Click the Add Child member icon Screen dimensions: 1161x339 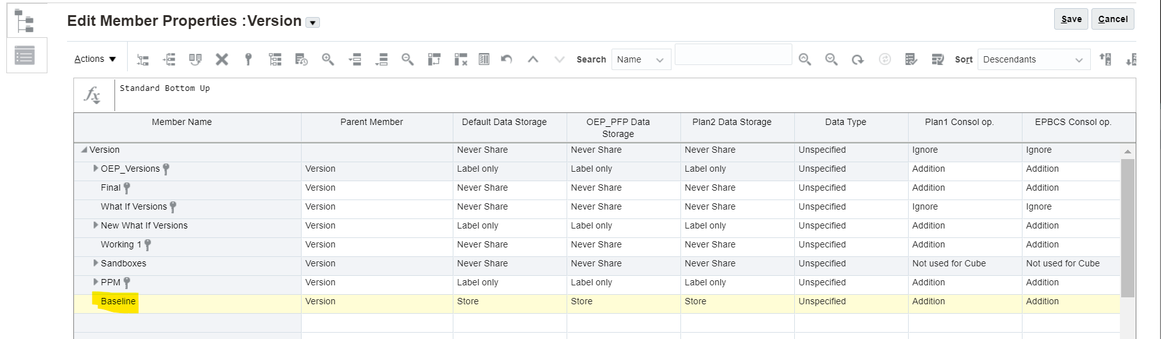143,59
